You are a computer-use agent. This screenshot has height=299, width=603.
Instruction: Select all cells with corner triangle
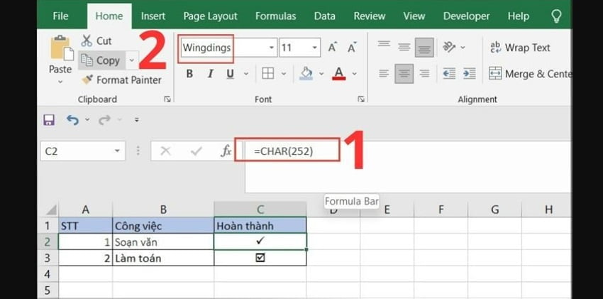tap(52, 210)
